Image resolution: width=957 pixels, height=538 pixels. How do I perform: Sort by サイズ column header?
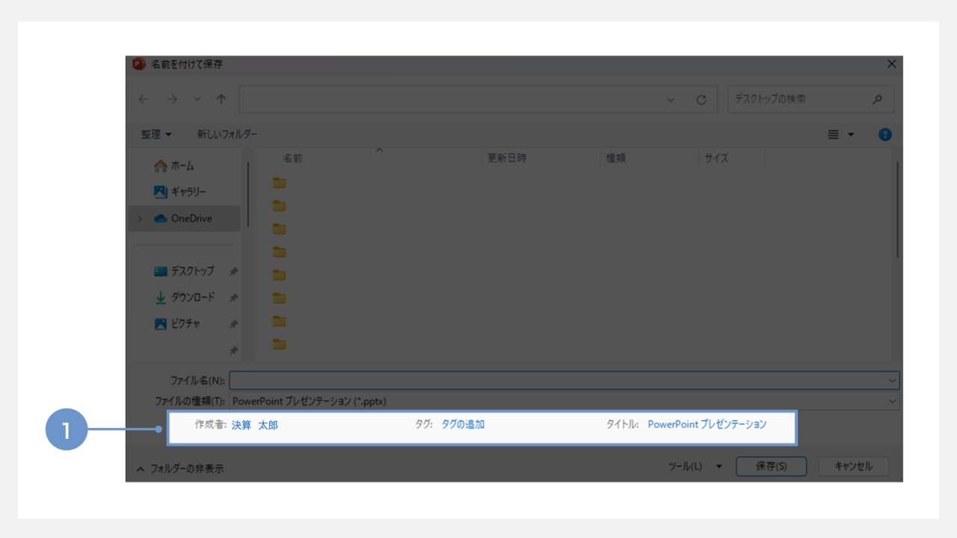[732, 158]
